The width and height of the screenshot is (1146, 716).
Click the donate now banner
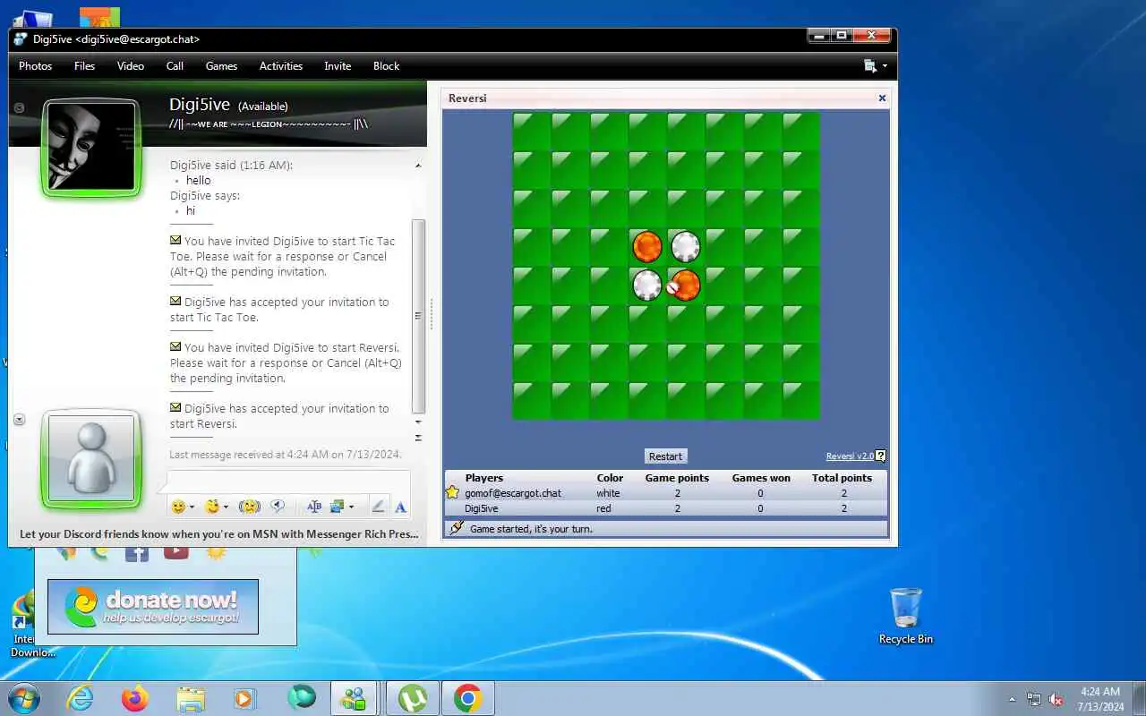(x=153, y=607)
